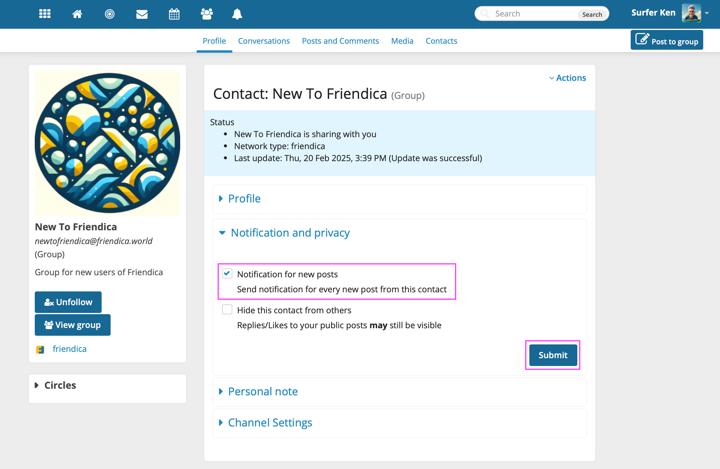Open the community target icon in navbar
Screen dimensions: 720x469
[109, 14]
